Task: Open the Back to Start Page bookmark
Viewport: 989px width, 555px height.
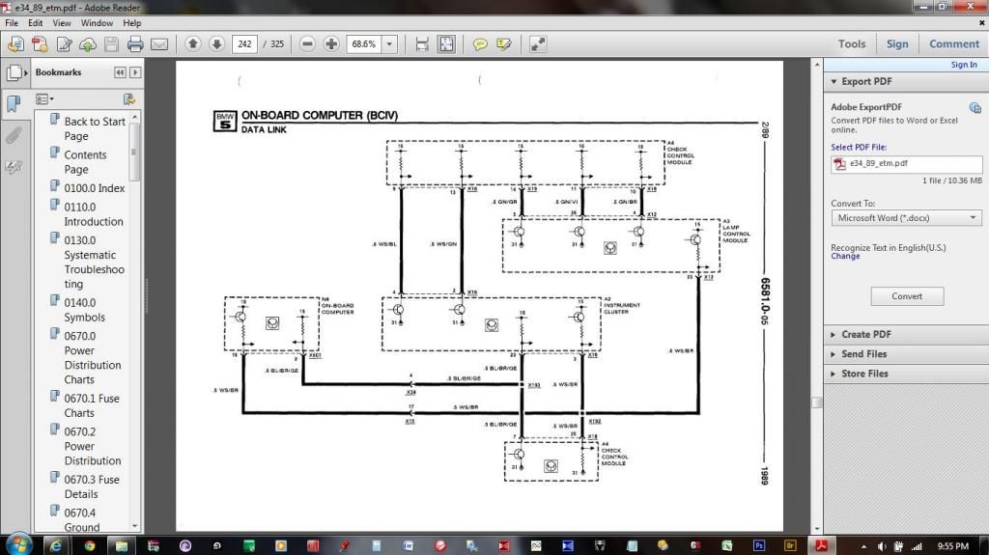Action: click(x=95, y=128)
